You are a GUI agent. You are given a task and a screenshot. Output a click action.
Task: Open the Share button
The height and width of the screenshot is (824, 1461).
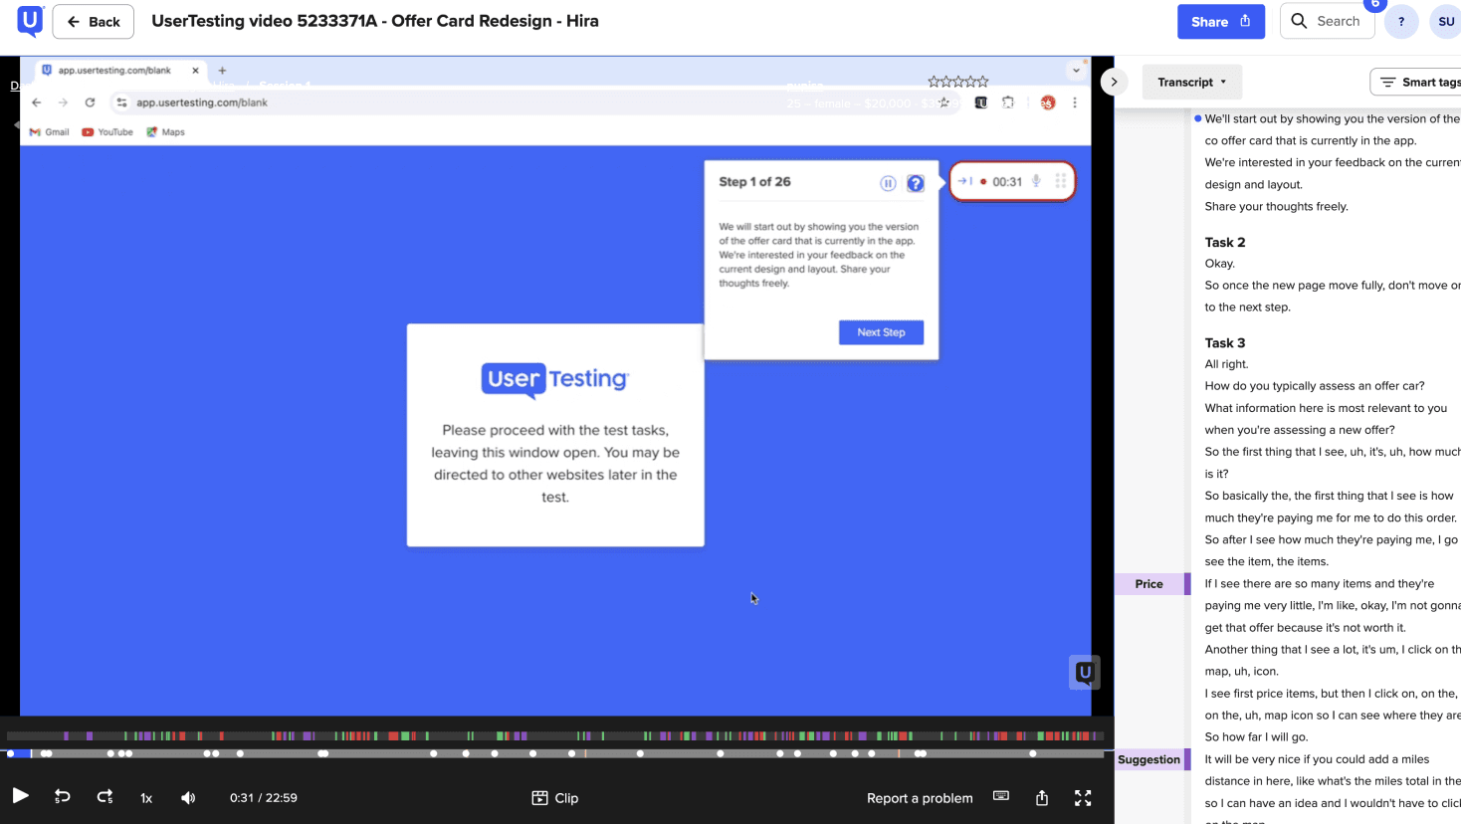pos(1220,21)
